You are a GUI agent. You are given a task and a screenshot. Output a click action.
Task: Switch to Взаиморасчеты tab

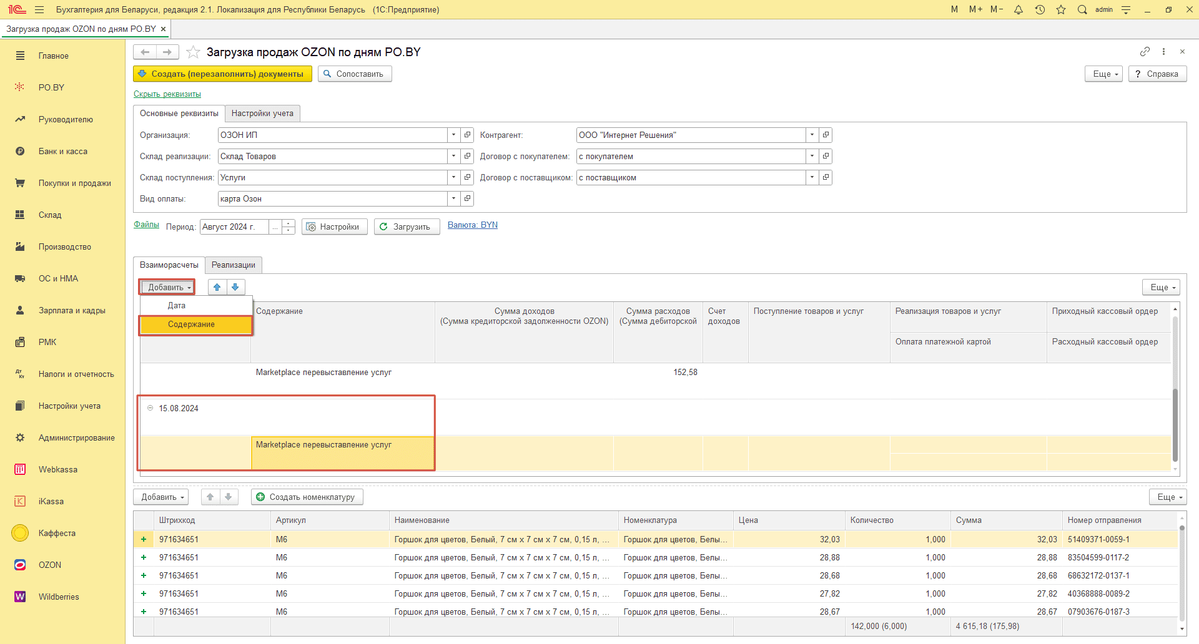pyautogui.click(x=169, y=265)
